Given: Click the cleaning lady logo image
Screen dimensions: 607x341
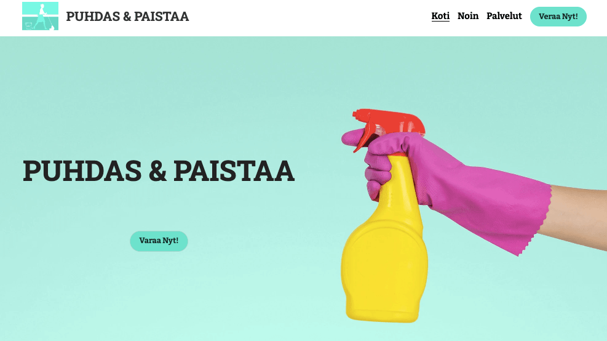Looking at the screenshot, I should coord(40,16).
